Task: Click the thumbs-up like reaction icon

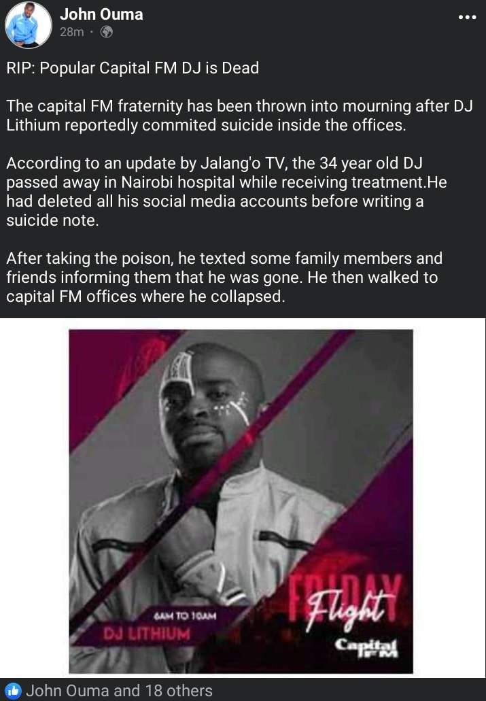Action: tap(13, 691)
